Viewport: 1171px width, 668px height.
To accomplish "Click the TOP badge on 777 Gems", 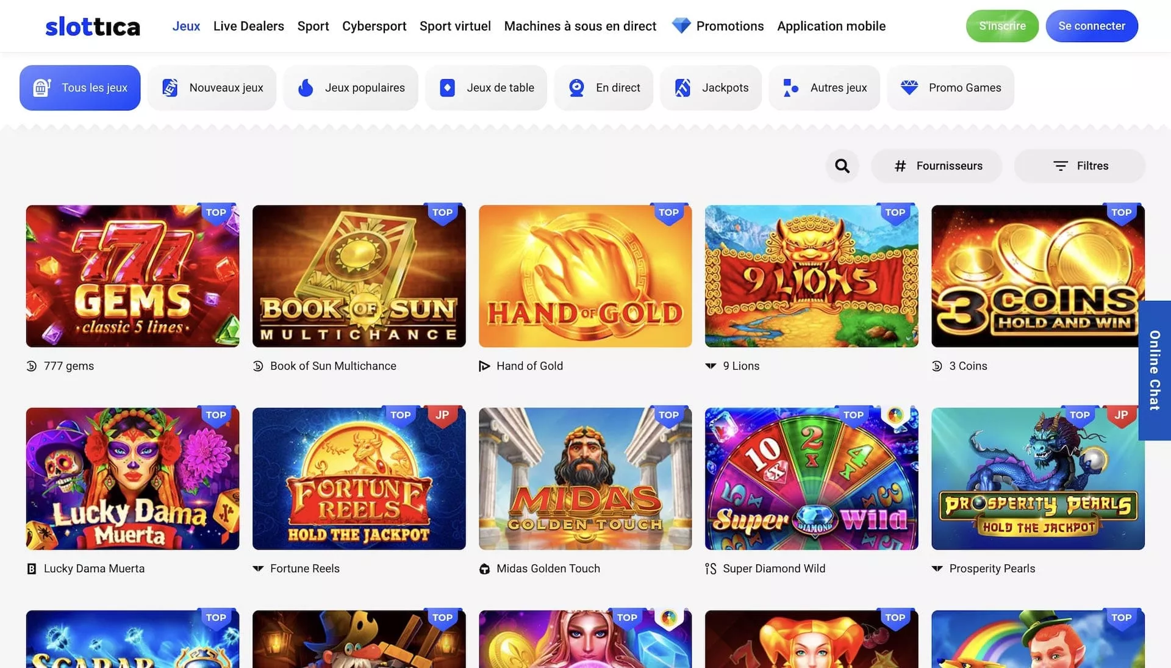I will (x=216, y=212).
